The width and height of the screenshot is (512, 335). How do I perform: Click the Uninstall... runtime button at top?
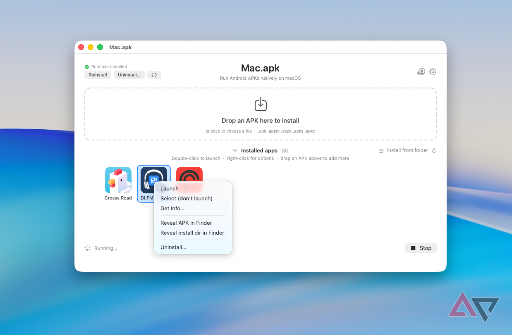tap(129, 75)
